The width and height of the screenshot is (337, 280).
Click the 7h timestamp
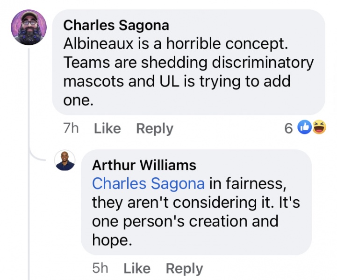pos(71,128)
